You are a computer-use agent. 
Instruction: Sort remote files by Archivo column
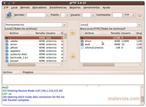pyautogui.click(x=94, y=33)
